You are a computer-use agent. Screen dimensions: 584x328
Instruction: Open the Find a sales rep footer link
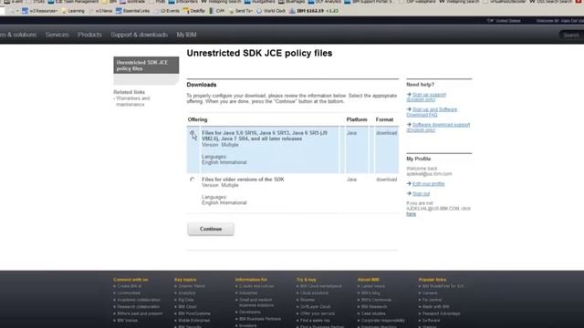pos(315,321)
